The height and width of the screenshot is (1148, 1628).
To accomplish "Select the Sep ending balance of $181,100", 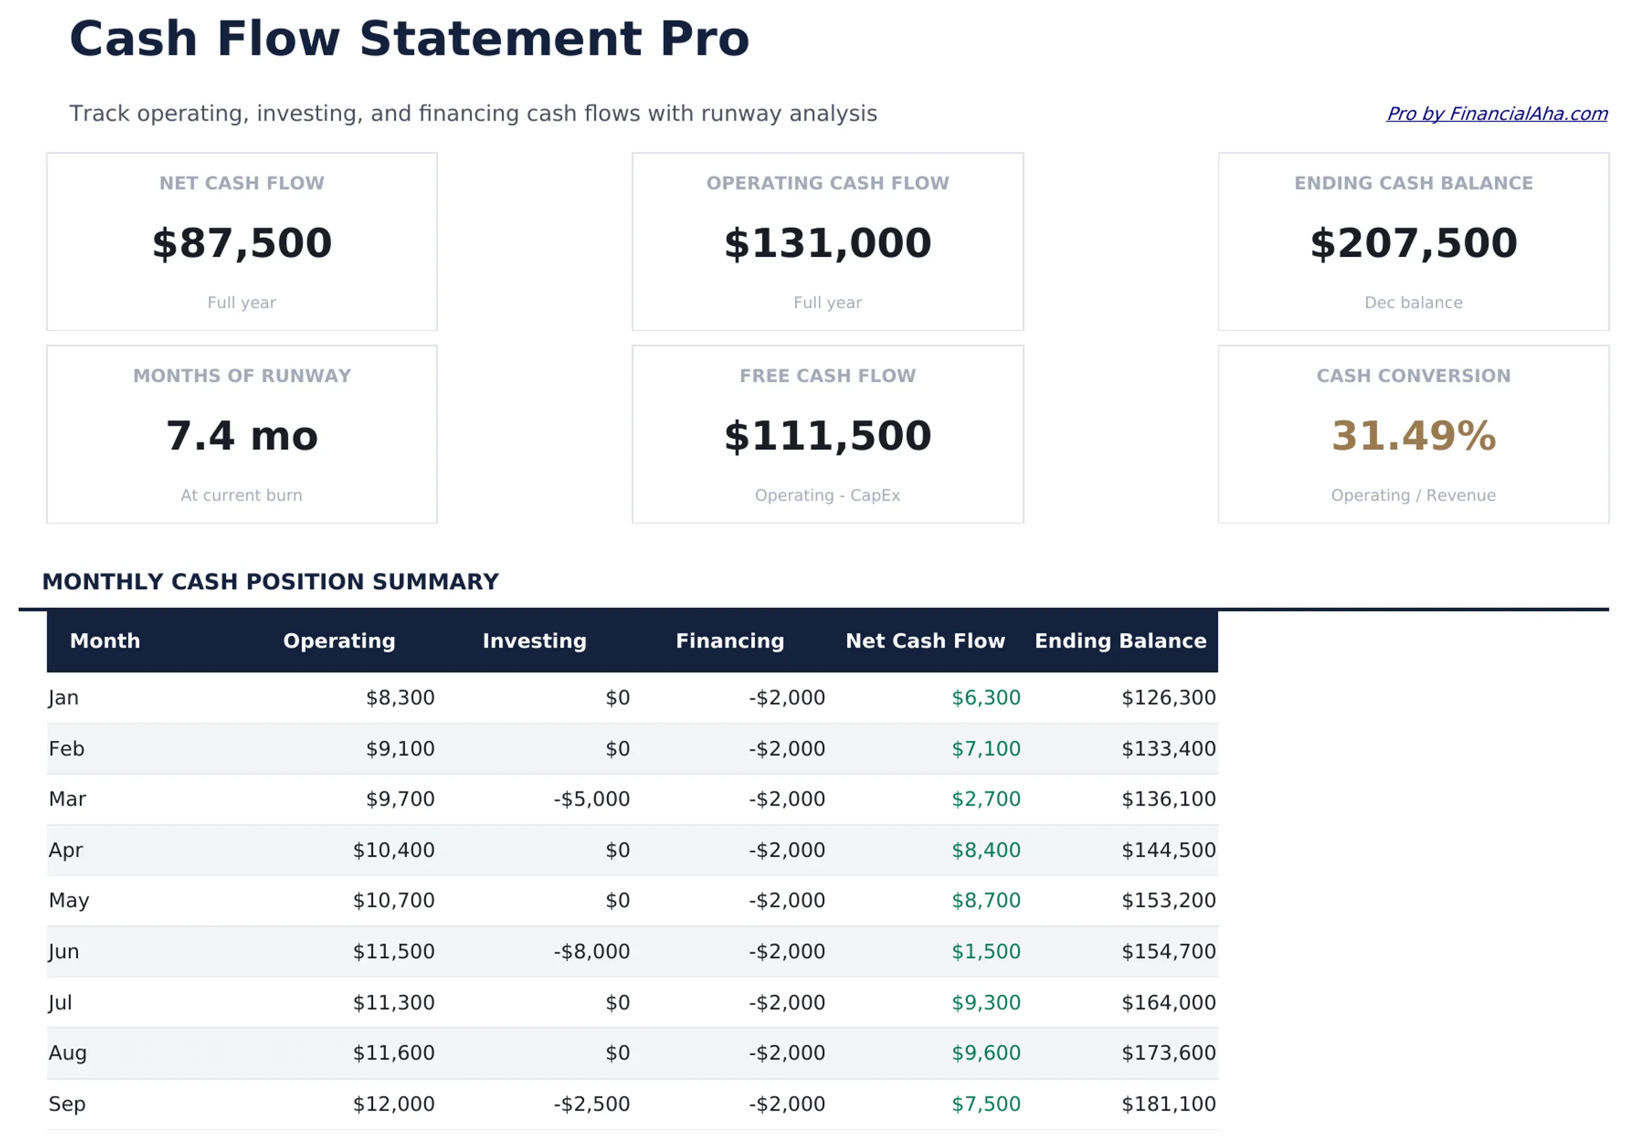I will (1168, 1103).
